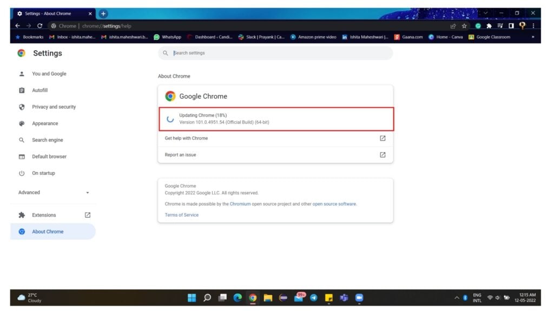554x311 pixels.
Task: Open the Home - Canva bookmark
Action: point(446,37)
